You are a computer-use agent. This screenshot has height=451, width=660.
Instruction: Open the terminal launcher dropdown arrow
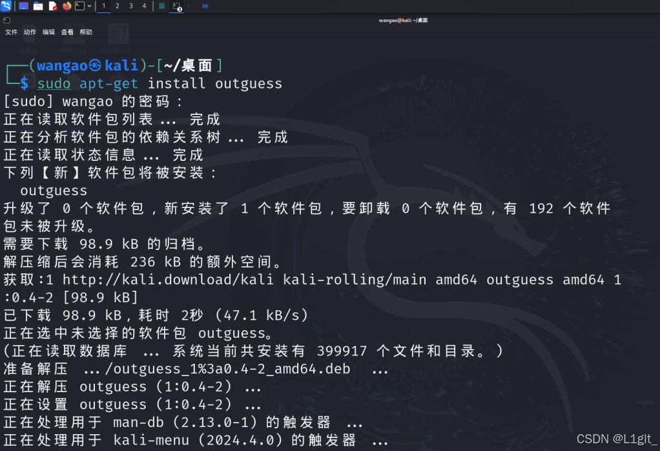pyautogui.click(x=89, y=6)
